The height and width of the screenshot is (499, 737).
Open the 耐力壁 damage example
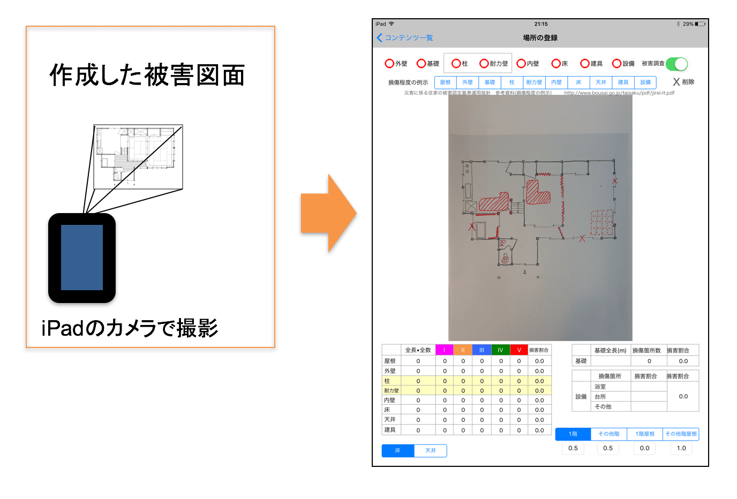coord(535,82)
